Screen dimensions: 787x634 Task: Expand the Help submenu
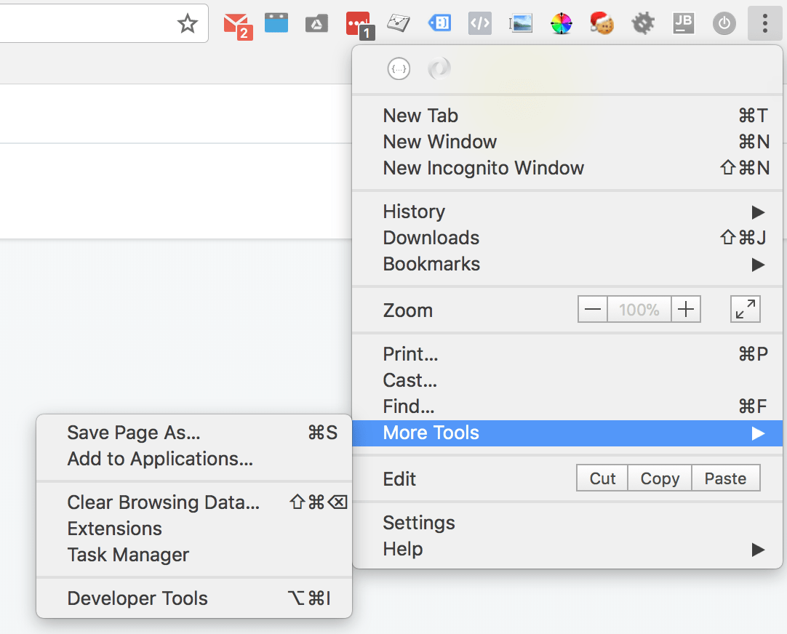[x=567, y=549]
